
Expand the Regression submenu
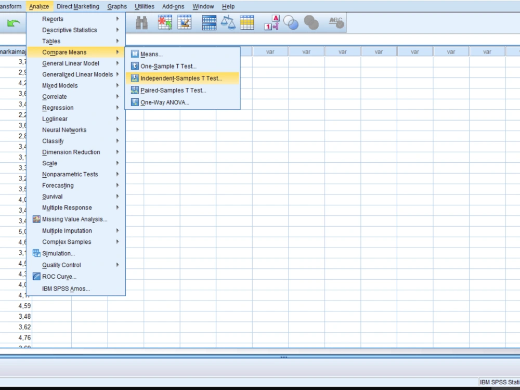tap(56, 108)
